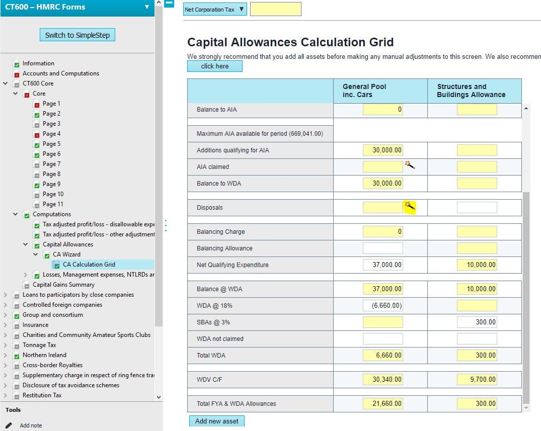Viewport: 541px width, 431px height.
Task: Click the General Pool Disposals input field
Action: 382,207
